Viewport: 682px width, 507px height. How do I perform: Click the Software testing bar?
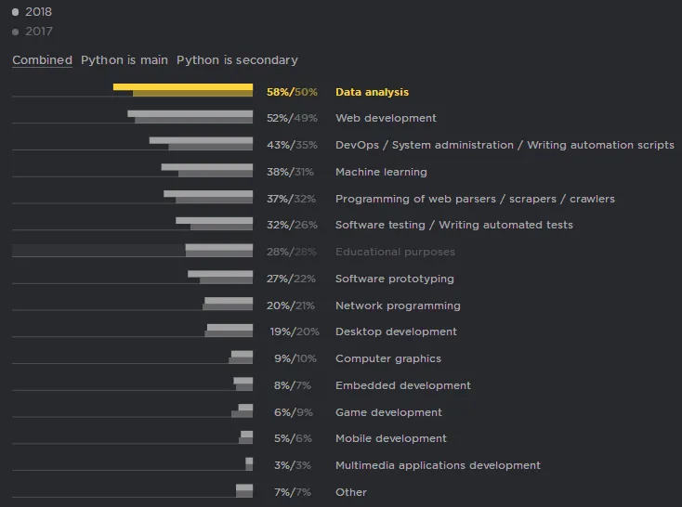pos(216,224)
